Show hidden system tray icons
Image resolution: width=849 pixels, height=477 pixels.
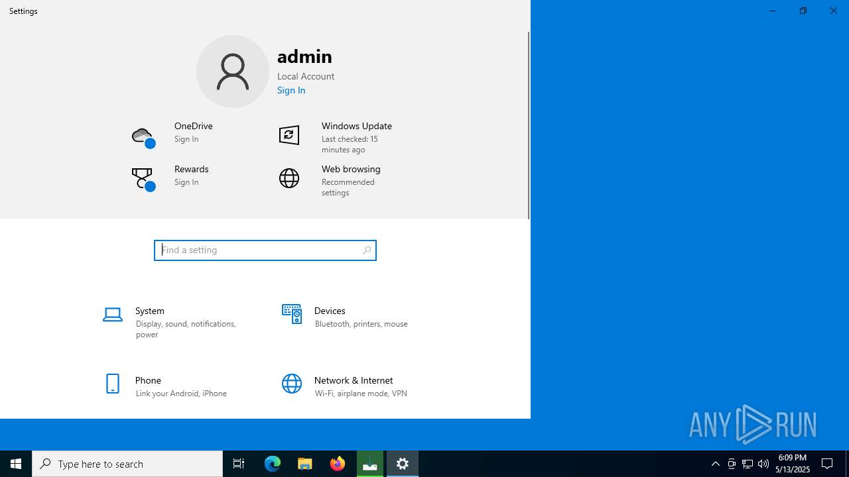pos(716,464)
